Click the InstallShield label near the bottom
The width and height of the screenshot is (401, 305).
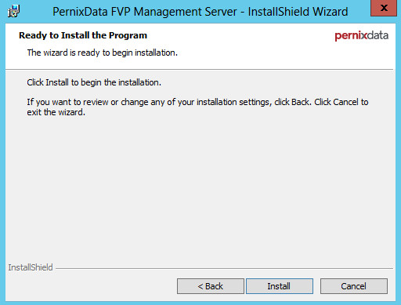31,267
